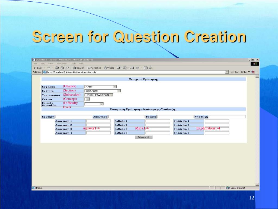Click the Εισαγωγή Ερώτησης-Απάντησης-Υπόδειξης heading
278x209 pixels.
[x=143, y=109]
